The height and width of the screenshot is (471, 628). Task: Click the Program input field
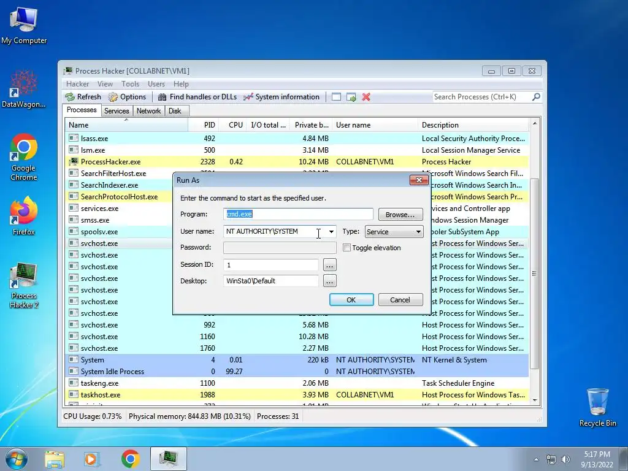point(298,214)
